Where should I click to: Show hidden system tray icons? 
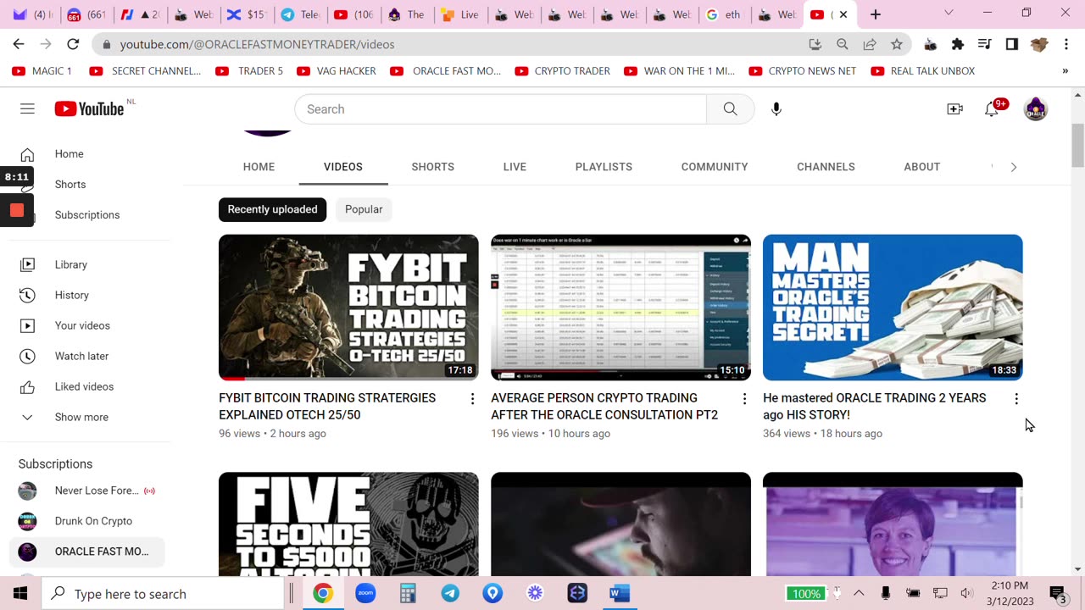(859, 593)
